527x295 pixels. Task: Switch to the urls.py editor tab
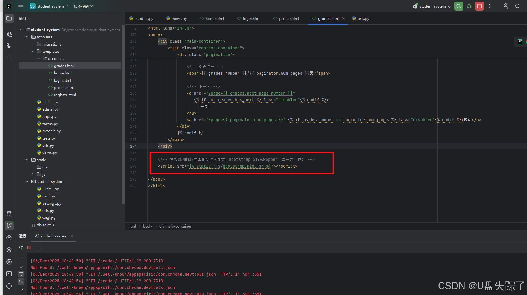point(360,18)
